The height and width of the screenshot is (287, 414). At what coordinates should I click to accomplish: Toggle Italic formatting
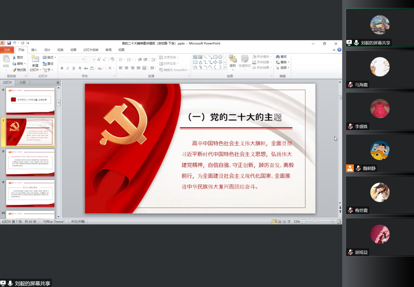[x=68, y=68]
